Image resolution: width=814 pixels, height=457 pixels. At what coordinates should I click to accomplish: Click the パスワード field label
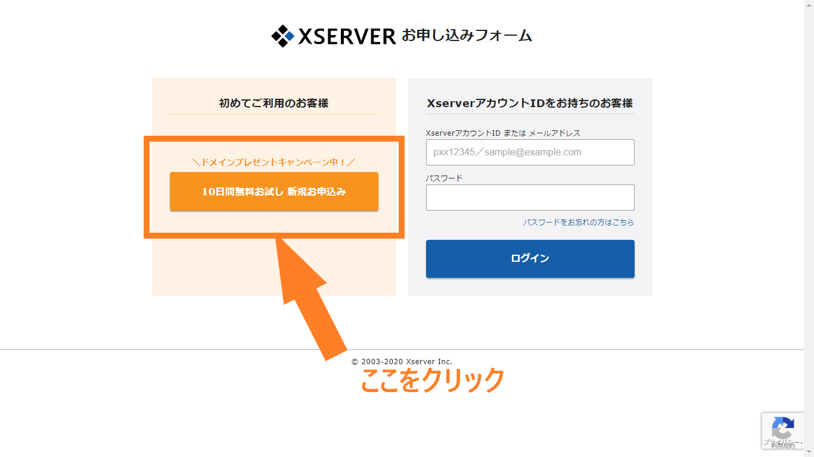click(445, 178)
